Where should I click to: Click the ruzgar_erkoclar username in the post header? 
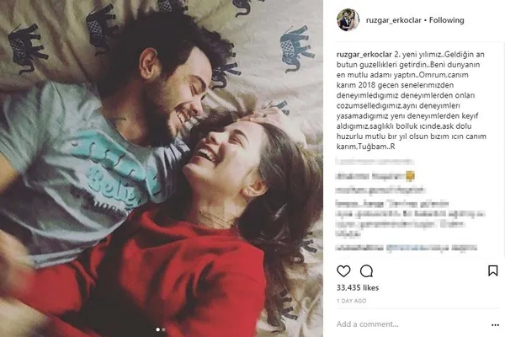[394, 20]
